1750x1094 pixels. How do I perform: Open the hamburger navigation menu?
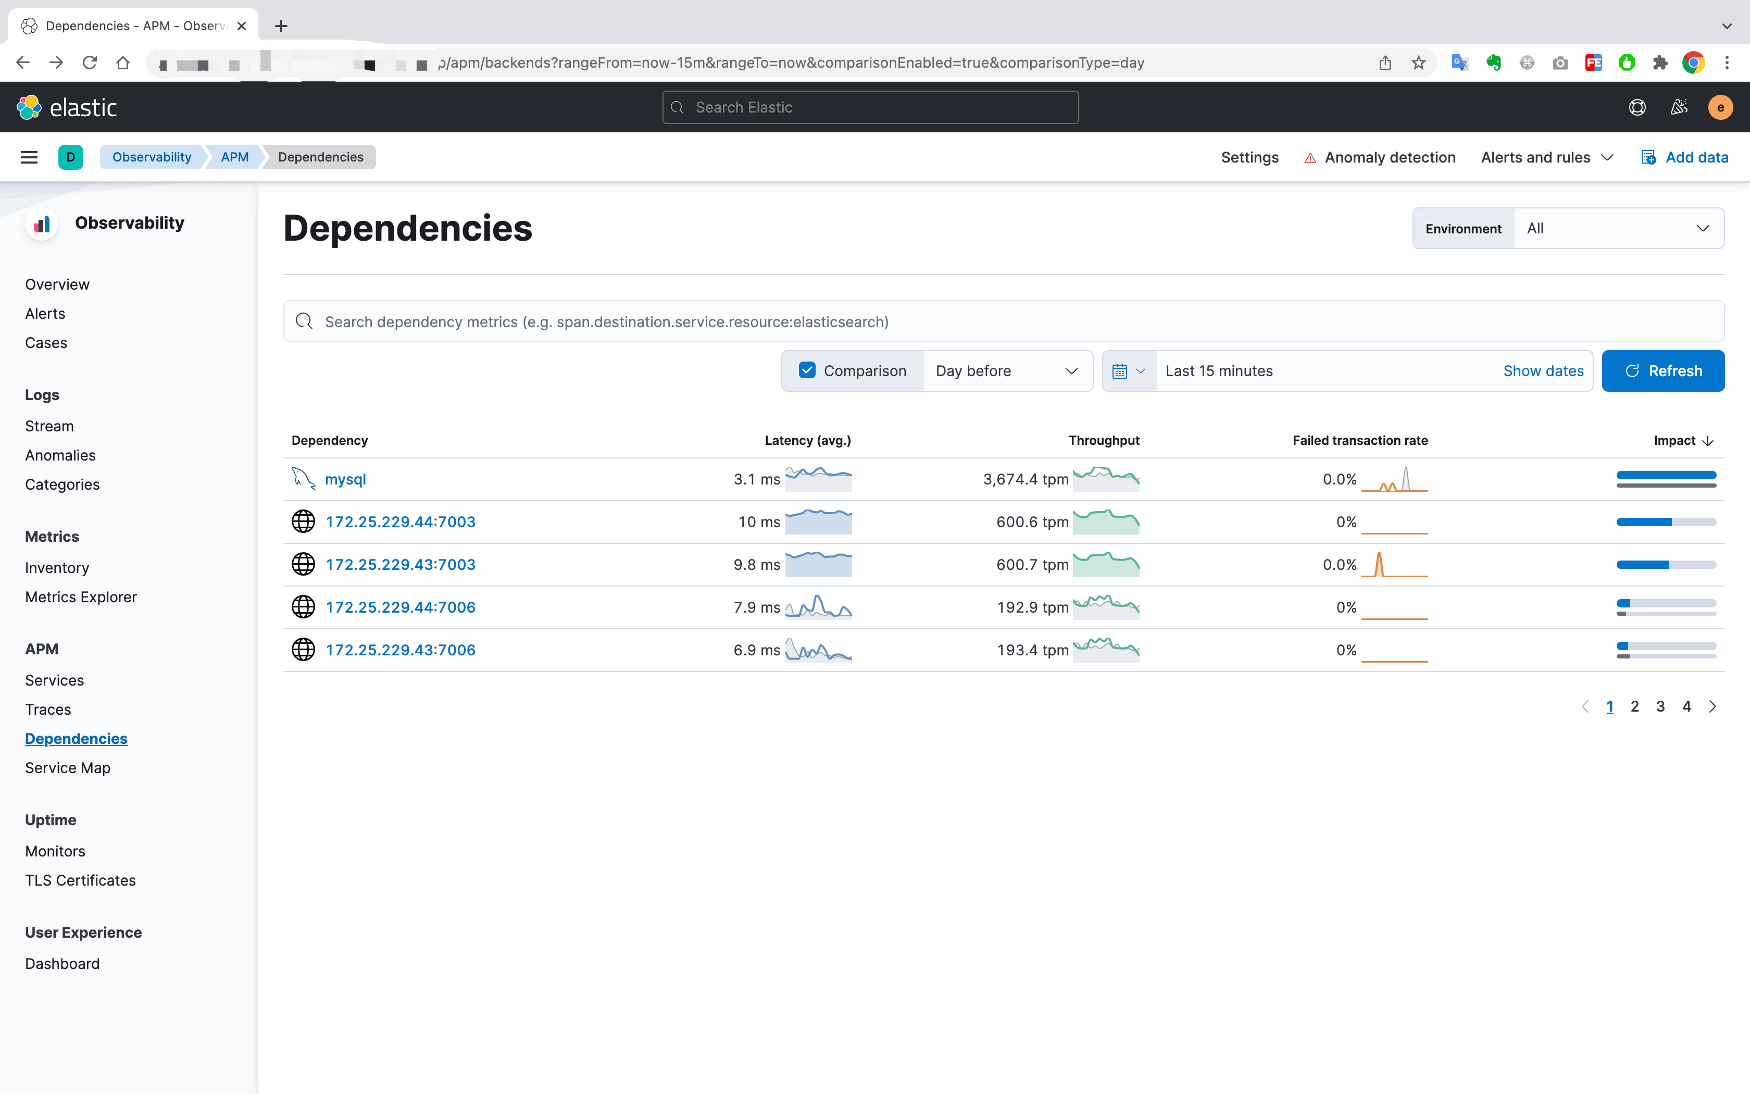coord(29,157)
